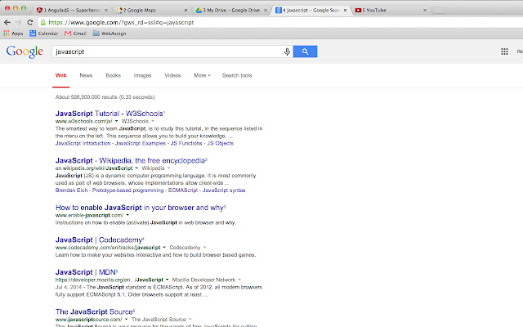This screenshot has height=327, width=523.
Task: Select the Books results tab
Action: coord(113,75)
